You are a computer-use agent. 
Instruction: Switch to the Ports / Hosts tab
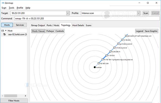tap(53, 25)
